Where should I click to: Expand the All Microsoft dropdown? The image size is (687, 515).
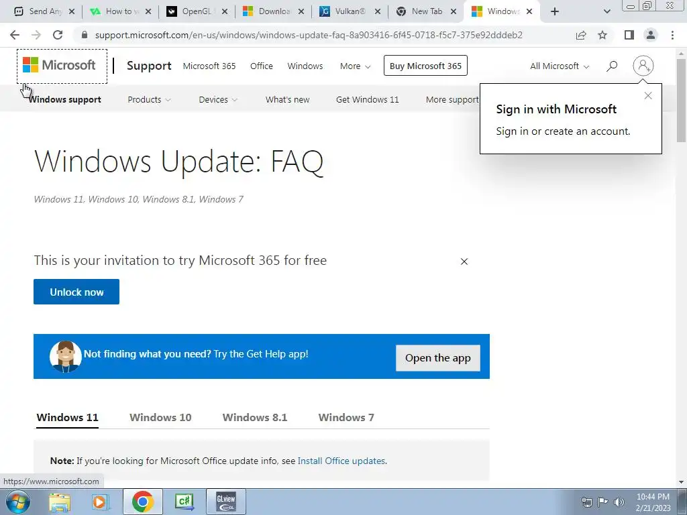(x=560, y=66)
